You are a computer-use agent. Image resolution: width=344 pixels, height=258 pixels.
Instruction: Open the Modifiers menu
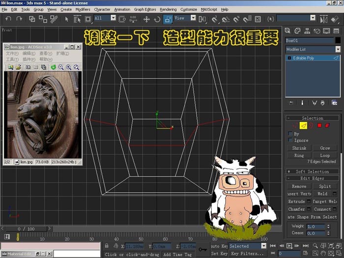[83, 9]
